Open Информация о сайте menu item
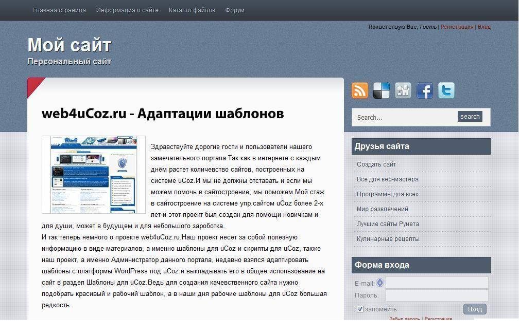This screenshot has height=335, width=519. pos(127,10)
